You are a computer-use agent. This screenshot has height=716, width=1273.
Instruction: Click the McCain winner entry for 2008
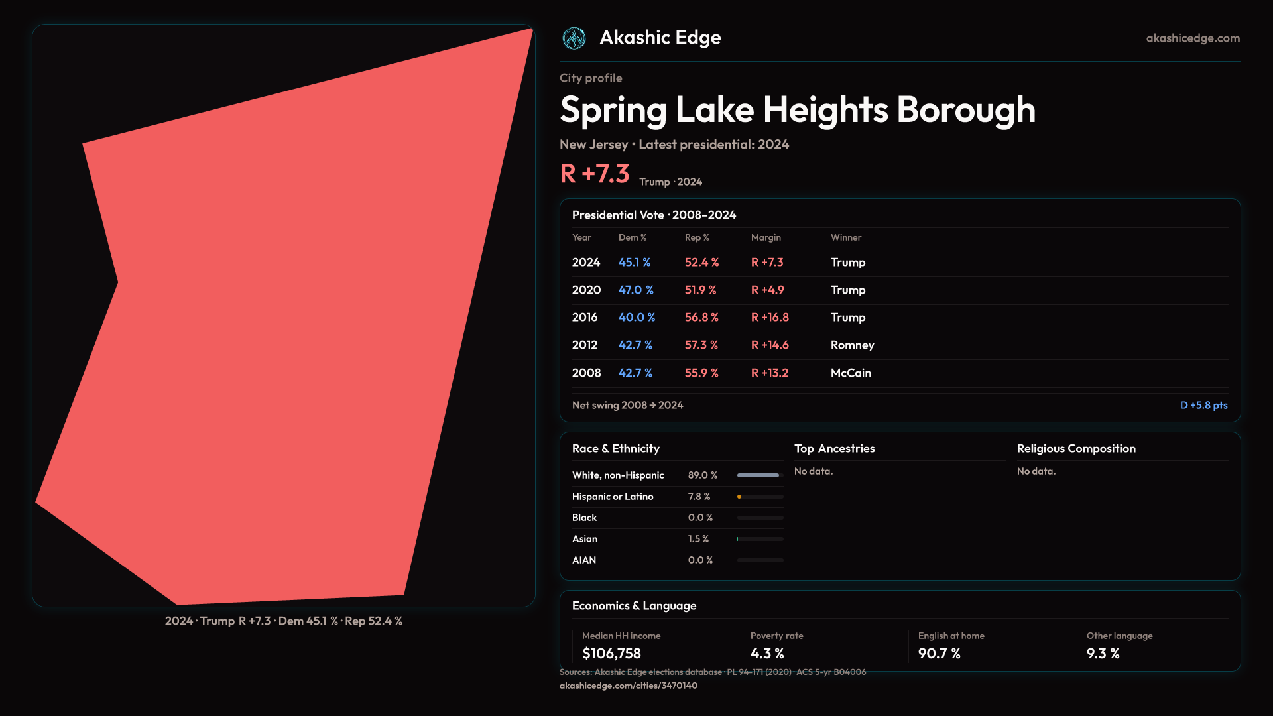[x=851, y=373]
